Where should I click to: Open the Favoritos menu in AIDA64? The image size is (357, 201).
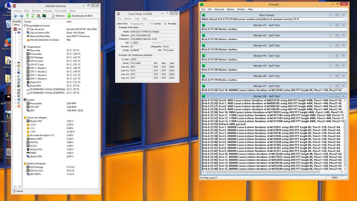tap(48, 11)
